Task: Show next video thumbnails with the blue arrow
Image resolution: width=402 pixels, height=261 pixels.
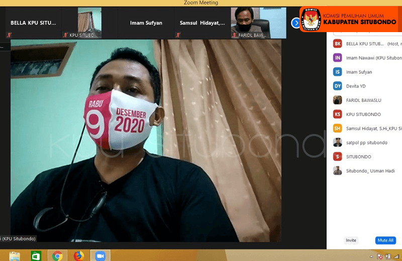Action: [x=295, y=23]
